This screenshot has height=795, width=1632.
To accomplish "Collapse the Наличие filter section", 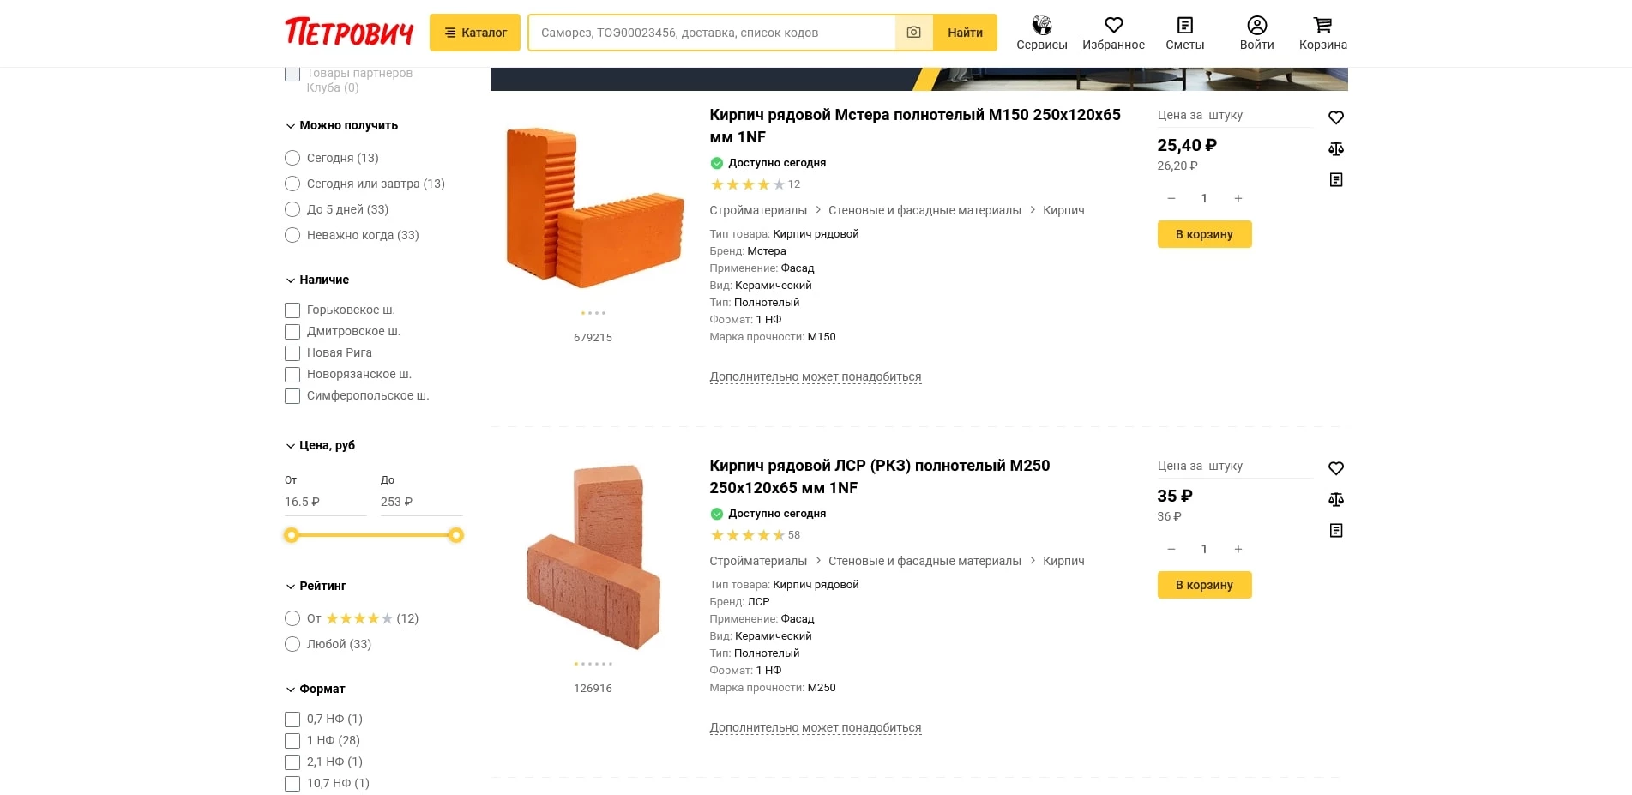I will coord(291,280).
